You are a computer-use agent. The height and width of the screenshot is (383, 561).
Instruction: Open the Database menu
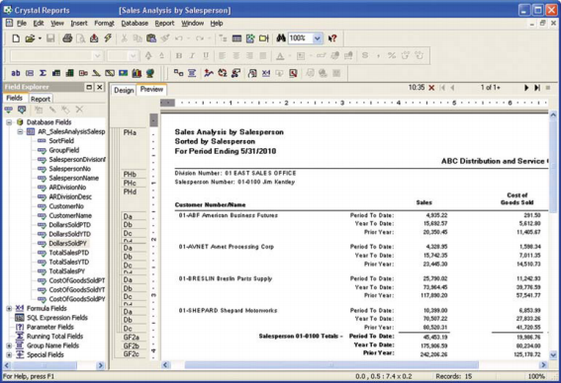[x=135, y=24]
